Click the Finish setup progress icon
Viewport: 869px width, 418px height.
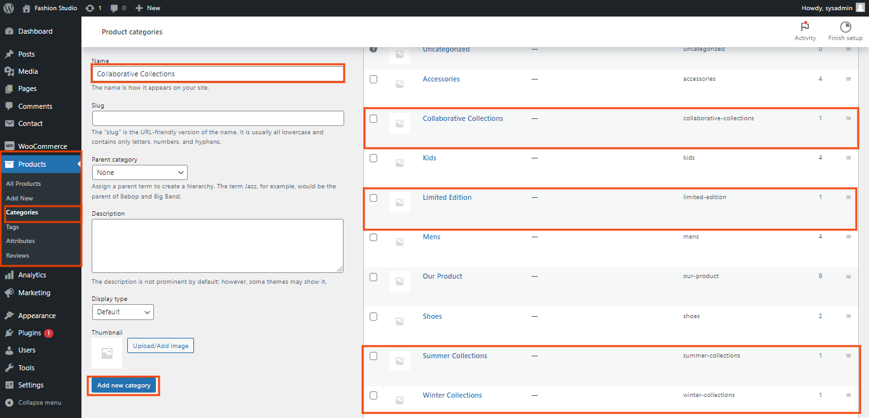(x=845, y=27)
